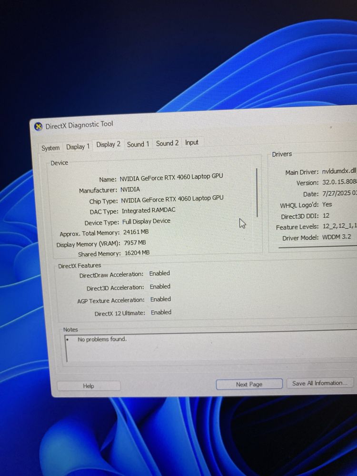The height and width of the screenshot is (476, 357).
Task: Click the DirectDraw Acceleration Enabled value
Action: coord(159,274)
